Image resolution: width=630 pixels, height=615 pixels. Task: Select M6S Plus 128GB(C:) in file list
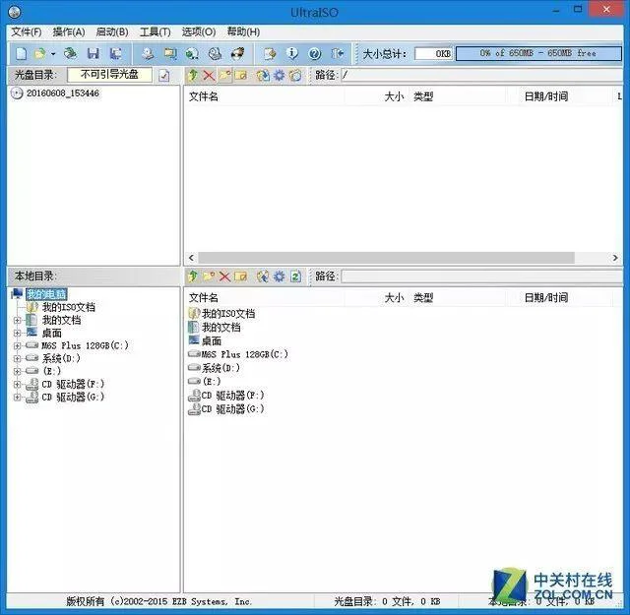(238, 354)
